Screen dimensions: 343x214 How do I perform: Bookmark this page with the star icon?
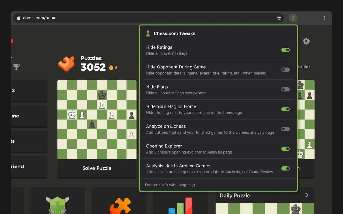[279, 18]
